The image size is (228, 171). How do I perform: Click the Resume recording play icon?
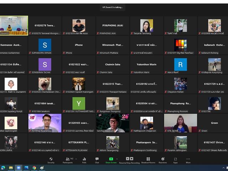pyautogui.click(x=128, y=159)
